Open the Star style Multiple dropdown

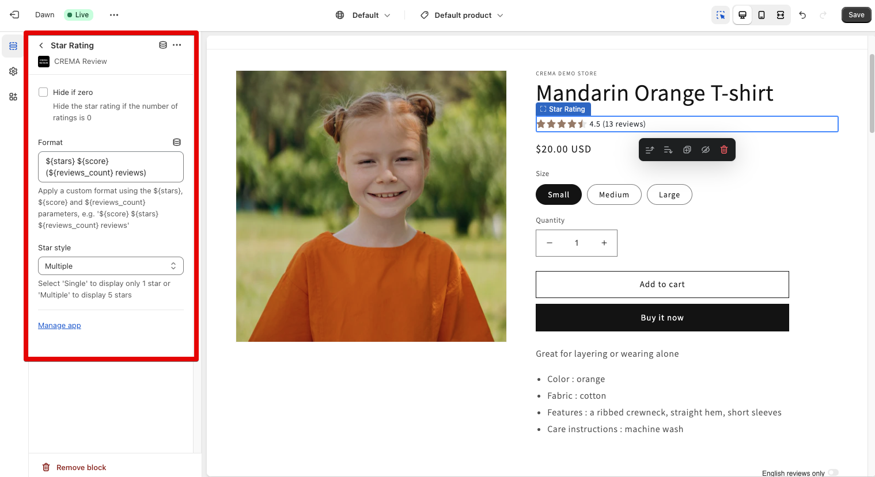pyautogui.click(x=111, y=266)
